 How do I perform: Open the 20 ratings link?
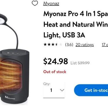(x=85, y=45)
